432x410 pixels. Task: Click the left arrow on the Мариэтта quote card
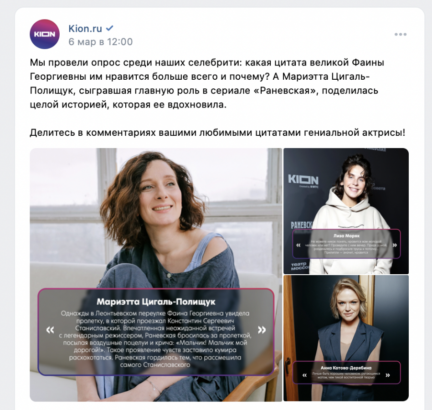pos(50,330)
